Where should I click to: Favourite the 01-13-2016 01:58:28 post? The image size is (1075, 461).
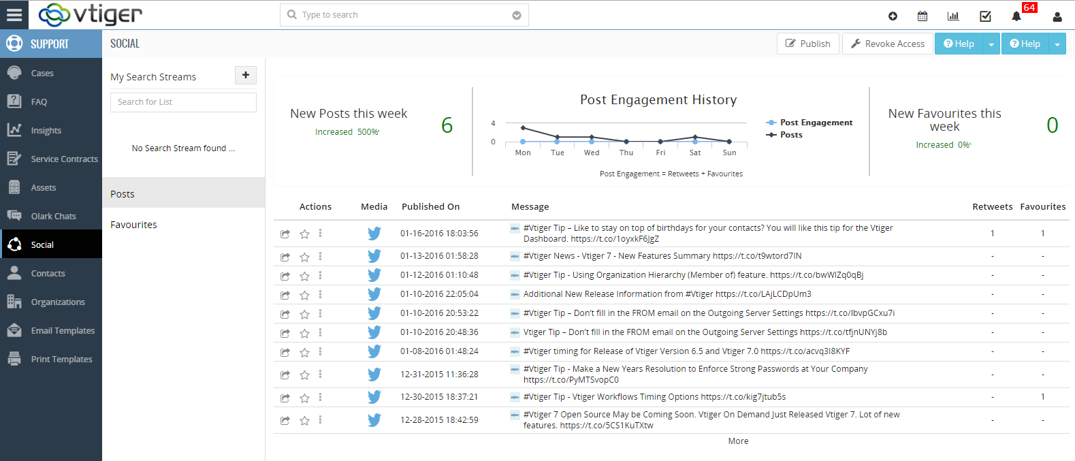304,257
